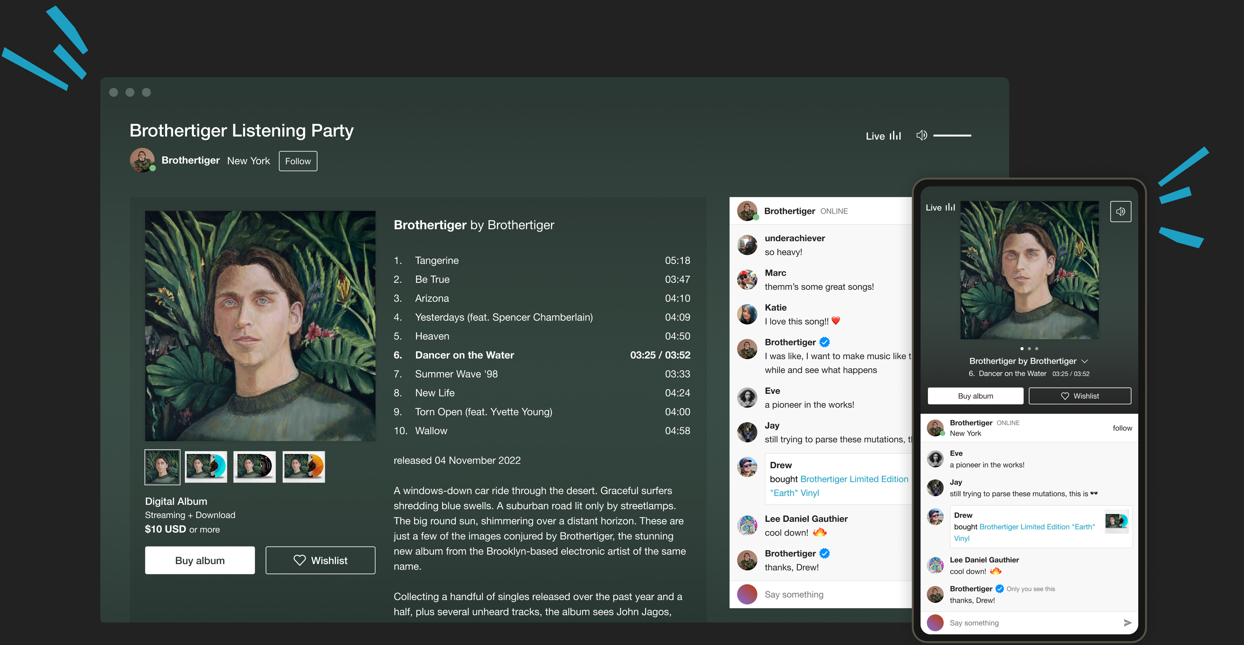The image size is (1244, 645).
Task: Play track 7 Summer Wave '98
Action: coord(542,374)
